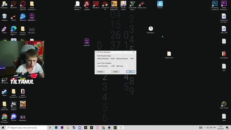Open the Discord desktop shortcut
The height and width of the screenshot is (130, 231).
click(14, 117)
